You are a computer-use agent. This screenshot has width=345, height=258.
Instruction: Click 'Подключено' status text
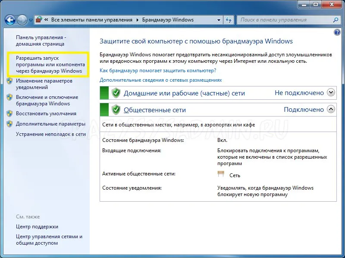click(304, 110)
